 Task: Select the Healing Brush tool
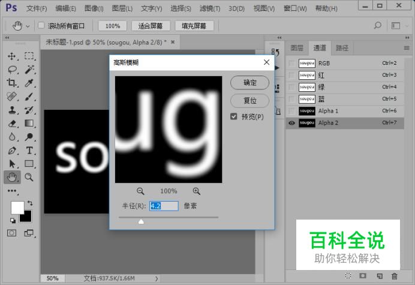pos(12,97)
